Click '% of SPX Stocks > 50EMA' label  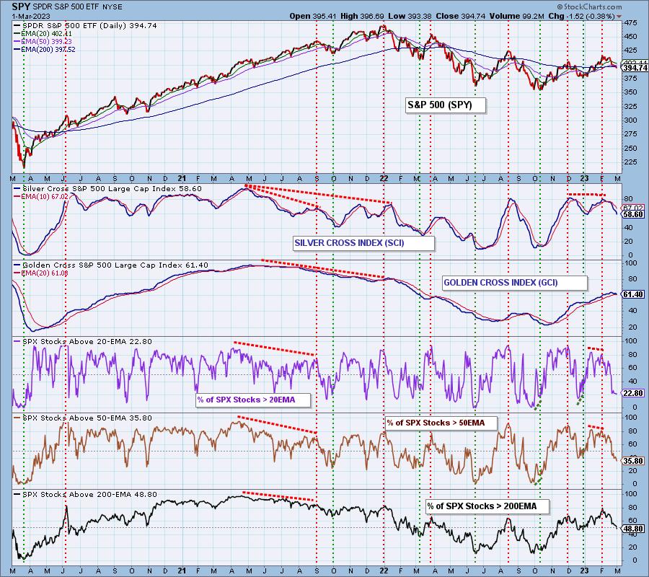pos(441,423)
